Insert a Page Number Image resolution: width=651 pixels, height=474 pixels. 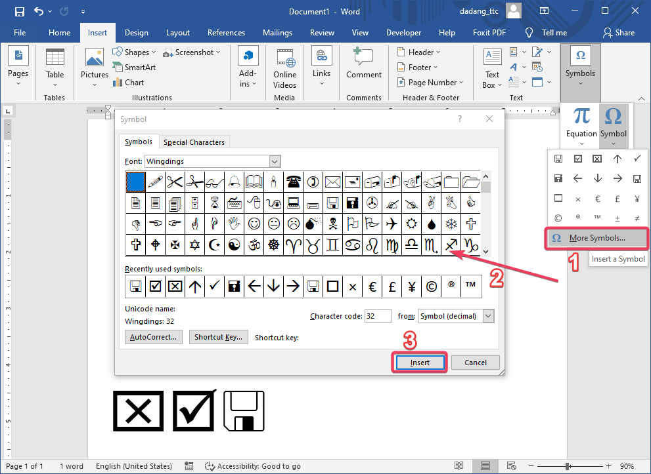(430, 82)
